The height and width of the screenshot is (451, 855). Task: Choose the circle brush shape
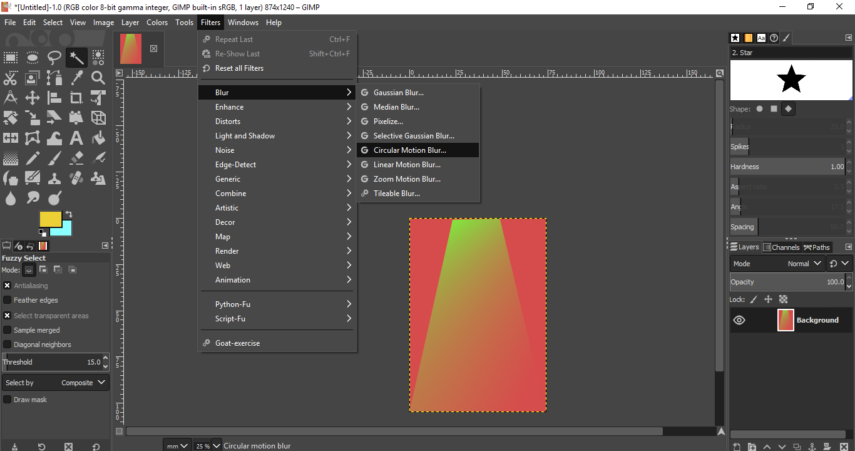(x=759, y=108)
